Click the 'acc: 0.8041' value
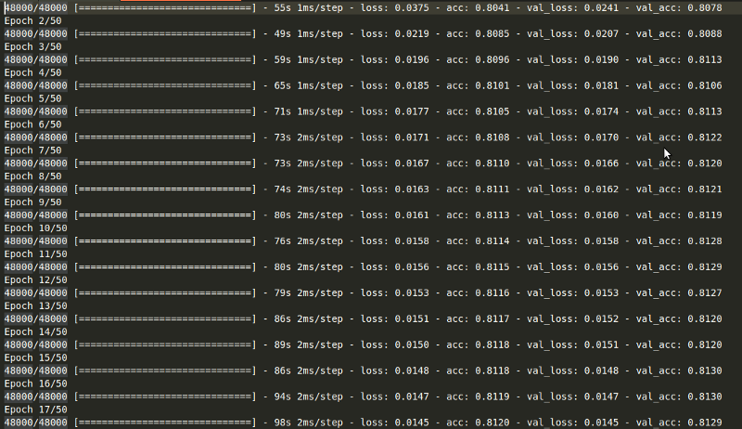Image resolution: width=742 pixels, height=429 pixels. coord(478,8)
